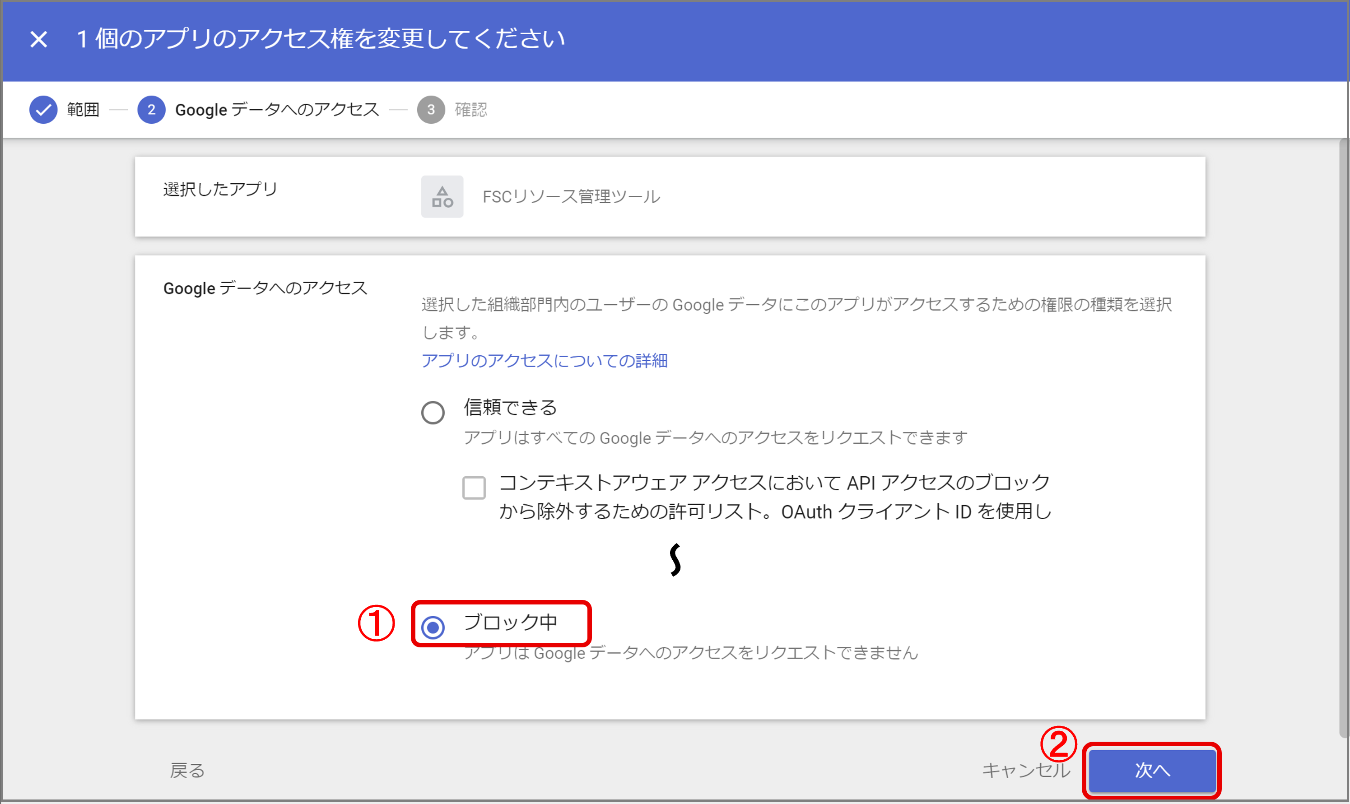
Task: Enable the コンテキストアウェア アクセス allowlist checkbox
Action: click(x=474, y=488)
